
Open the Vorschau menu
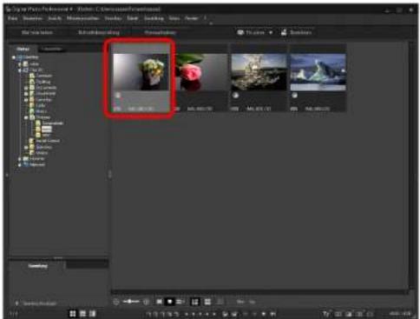[x=113, y=18]
